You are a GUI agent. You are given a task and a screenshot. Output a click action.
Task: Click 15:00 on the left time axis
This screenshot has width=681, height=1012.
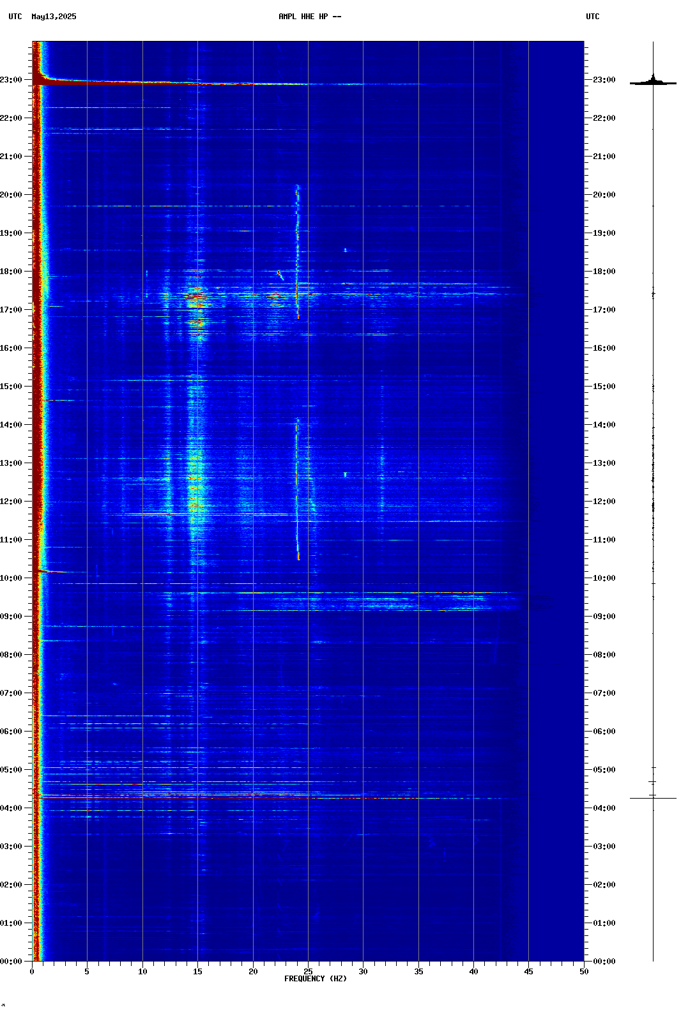(11, 387)
